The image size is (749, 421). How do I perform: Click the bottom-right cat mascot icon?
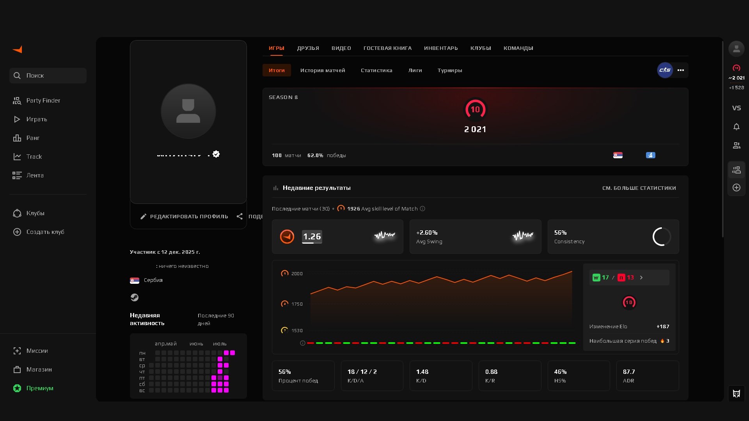pos(737,394)
